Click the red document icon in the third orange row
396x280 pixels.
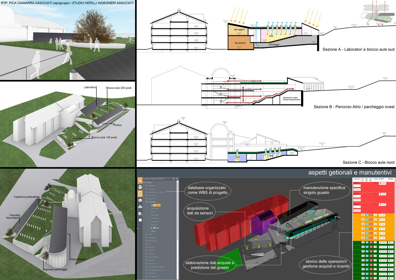point(371,224)
